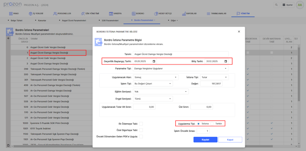Open calendar picker for Geçerlilik Başlangıç Tarihi
Image resolution: width=306 pixels, height=151 pixels.
click(x=154, y=61)
